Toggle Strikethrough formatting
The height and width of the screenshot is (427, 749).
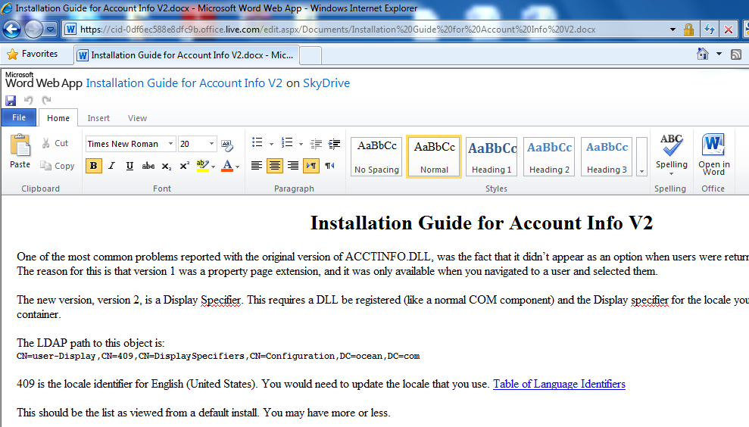click(148, 166)
